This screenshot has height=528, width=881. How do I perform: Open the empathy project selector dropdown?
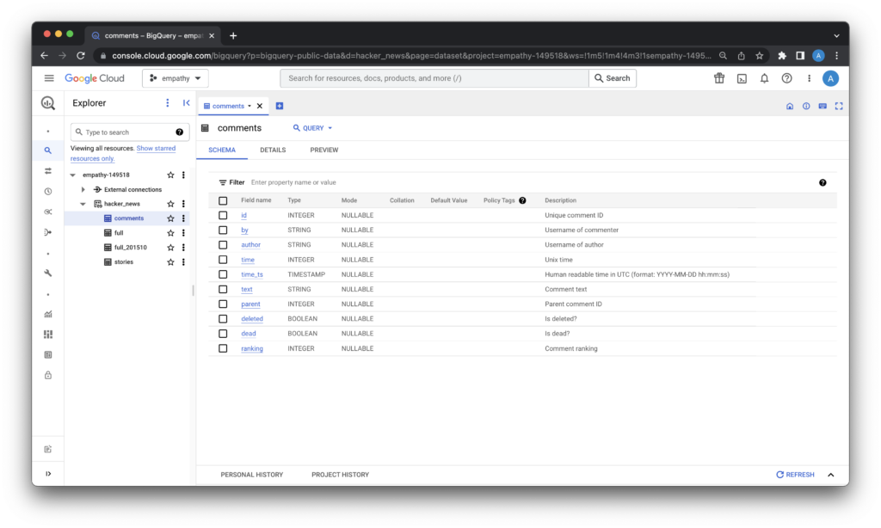pyautogui.click(x=176, y=78)
